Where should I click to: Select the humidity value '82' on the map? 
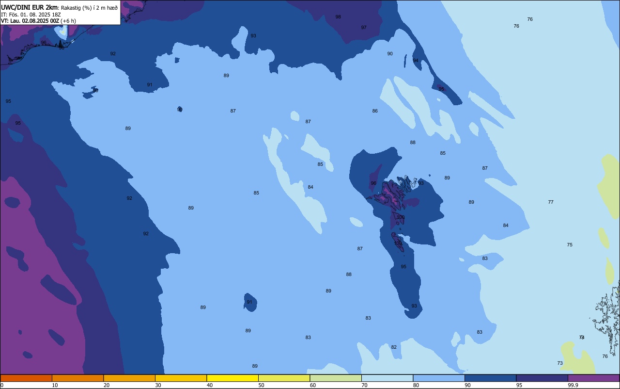click(x=394, y=347)
